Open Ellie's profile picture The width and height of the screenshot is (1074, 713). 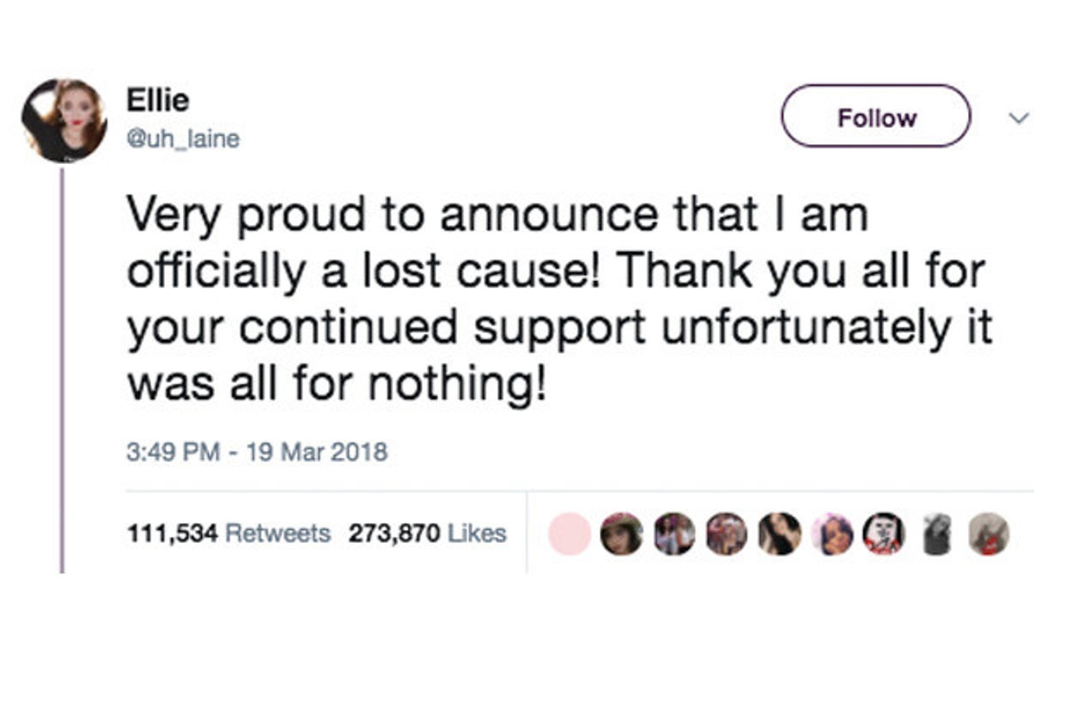[64, 120]
